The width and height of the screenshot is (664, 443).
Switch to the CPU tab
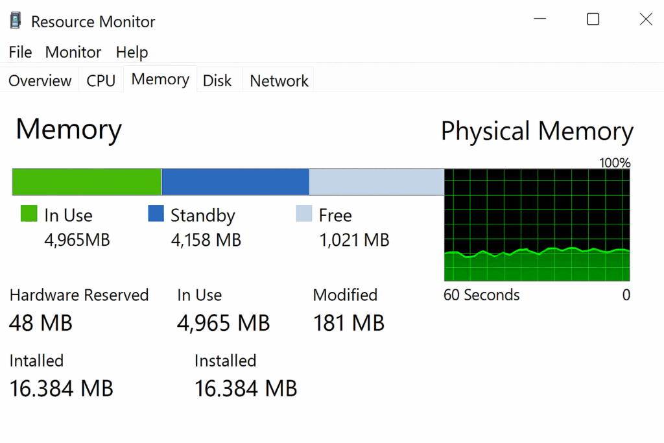[x=101, y=80]
